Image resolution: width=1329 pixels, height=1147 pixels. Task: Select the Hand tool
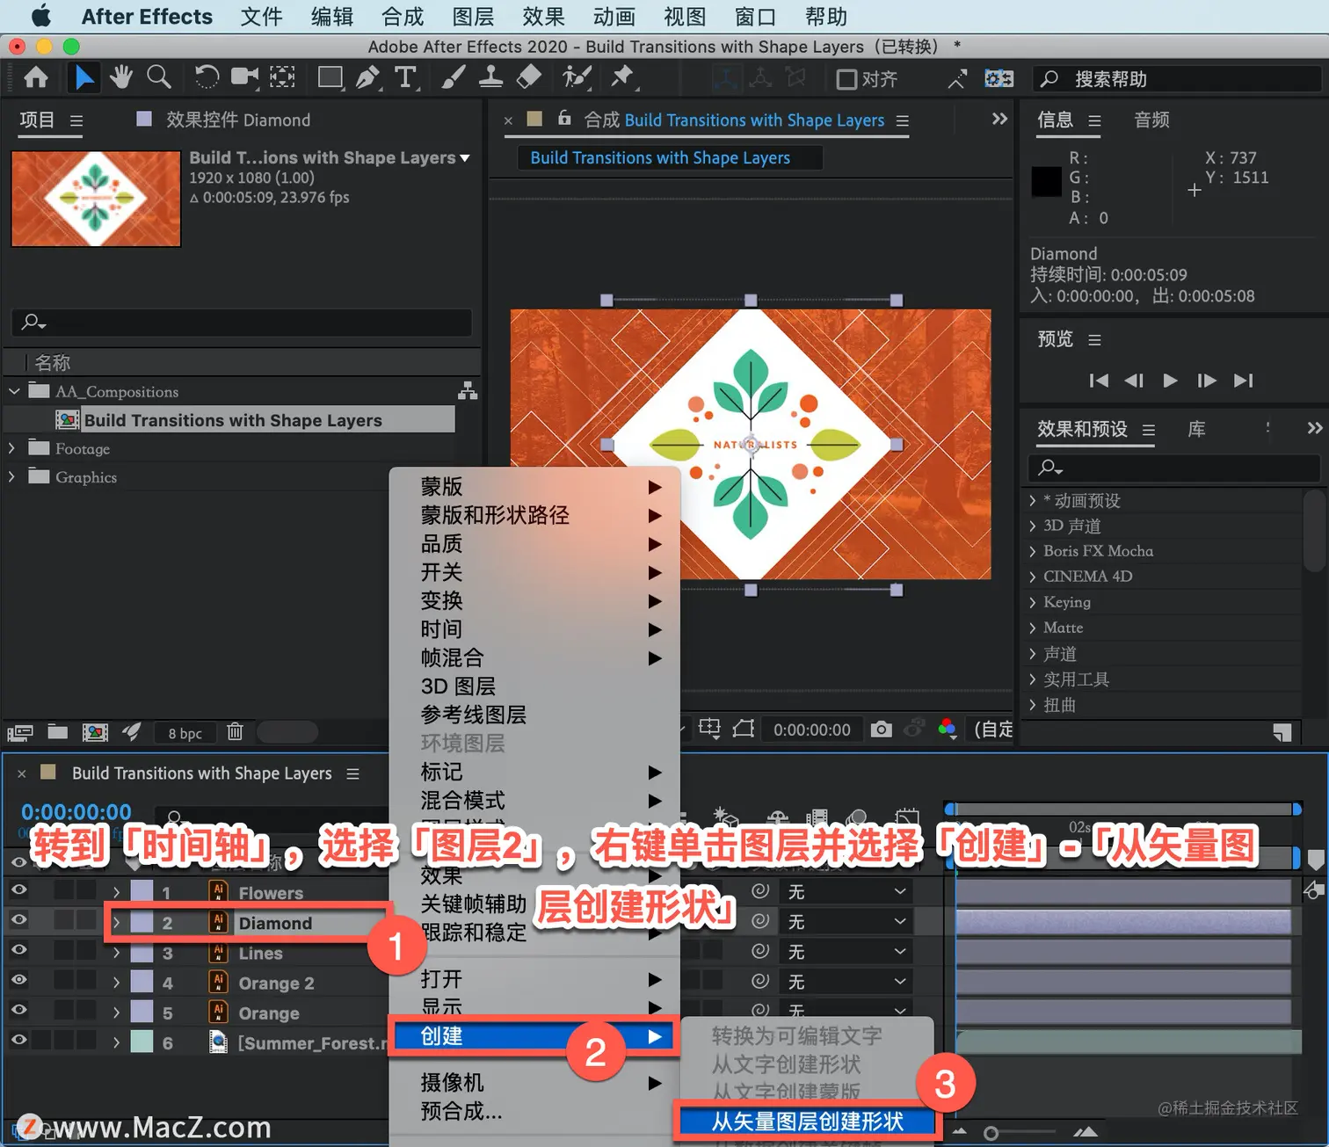coord(121,78)
